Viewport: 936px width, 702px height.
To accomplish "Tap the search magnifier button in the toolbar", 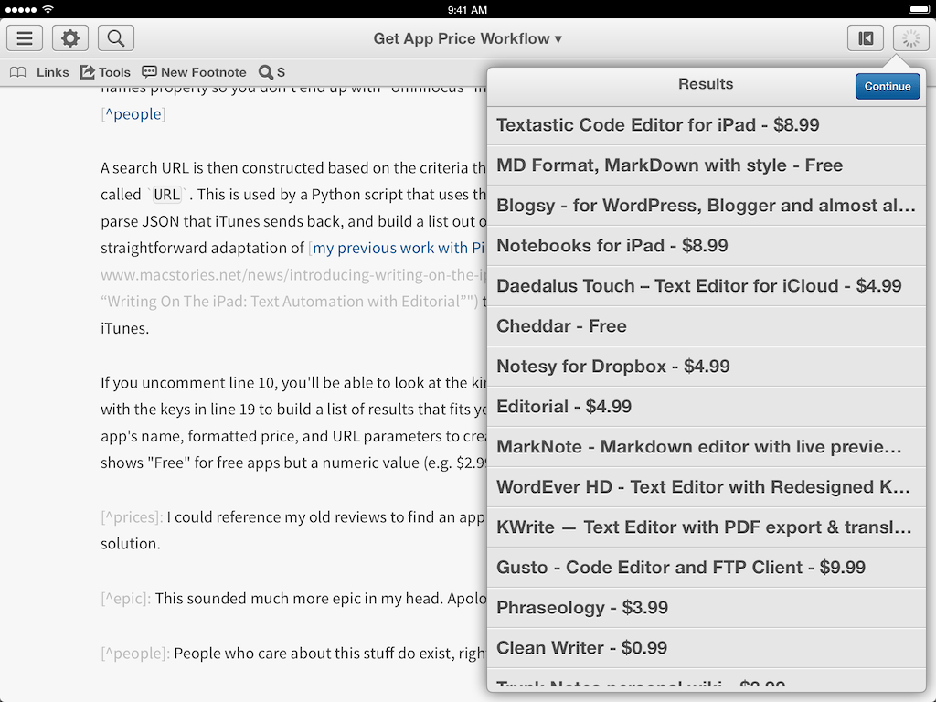I will [x=116, y=38].
